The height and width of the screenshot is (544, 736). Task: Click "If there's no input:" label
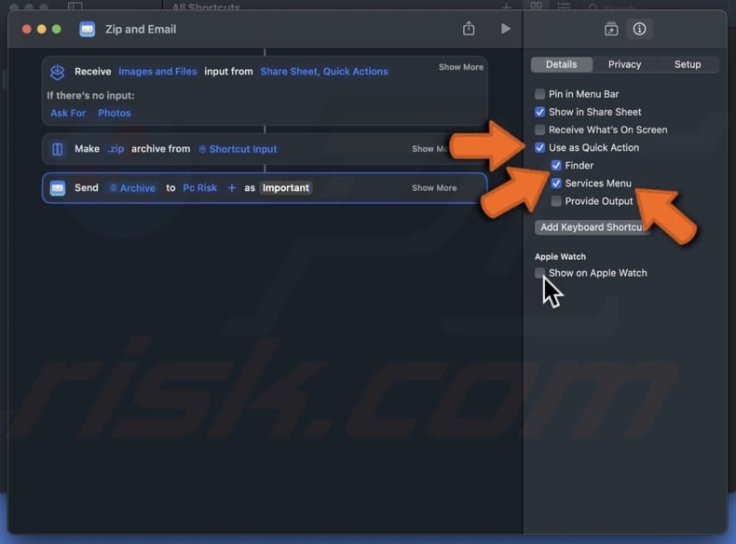click(x=90, y=95)
